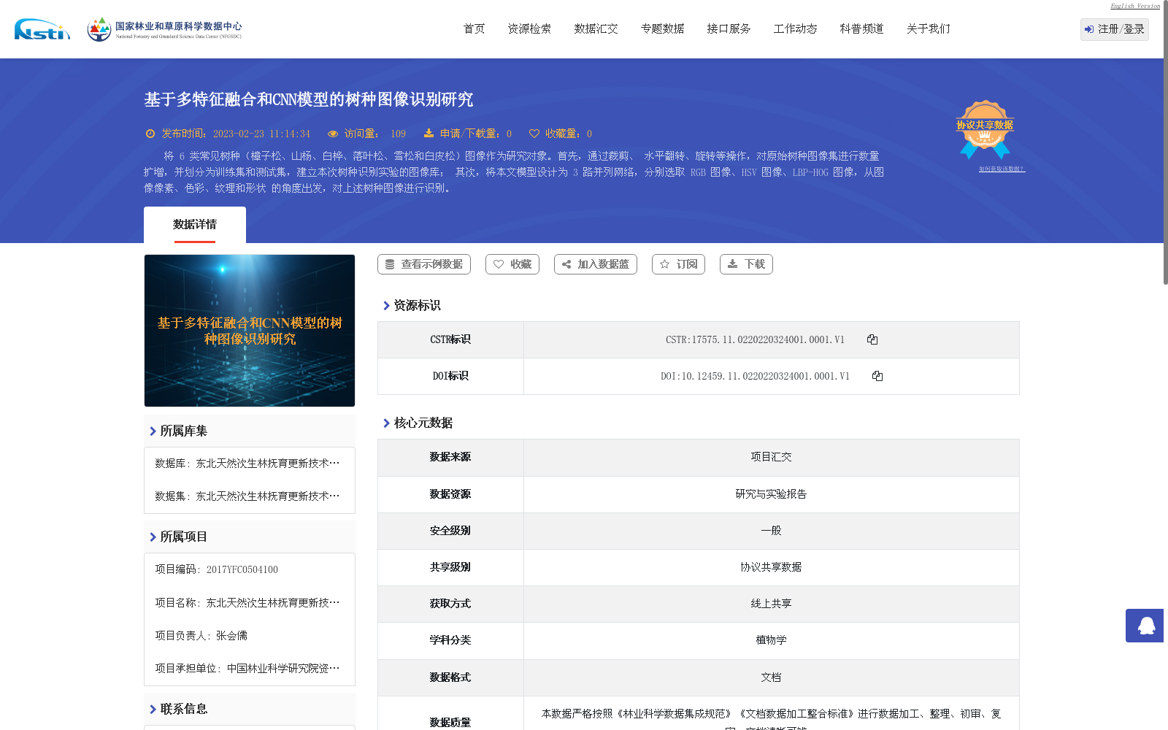This screenshot has width=1168, height=730.
Task: Click the download arrow icon on 下载
Action: tap(733, 264)
